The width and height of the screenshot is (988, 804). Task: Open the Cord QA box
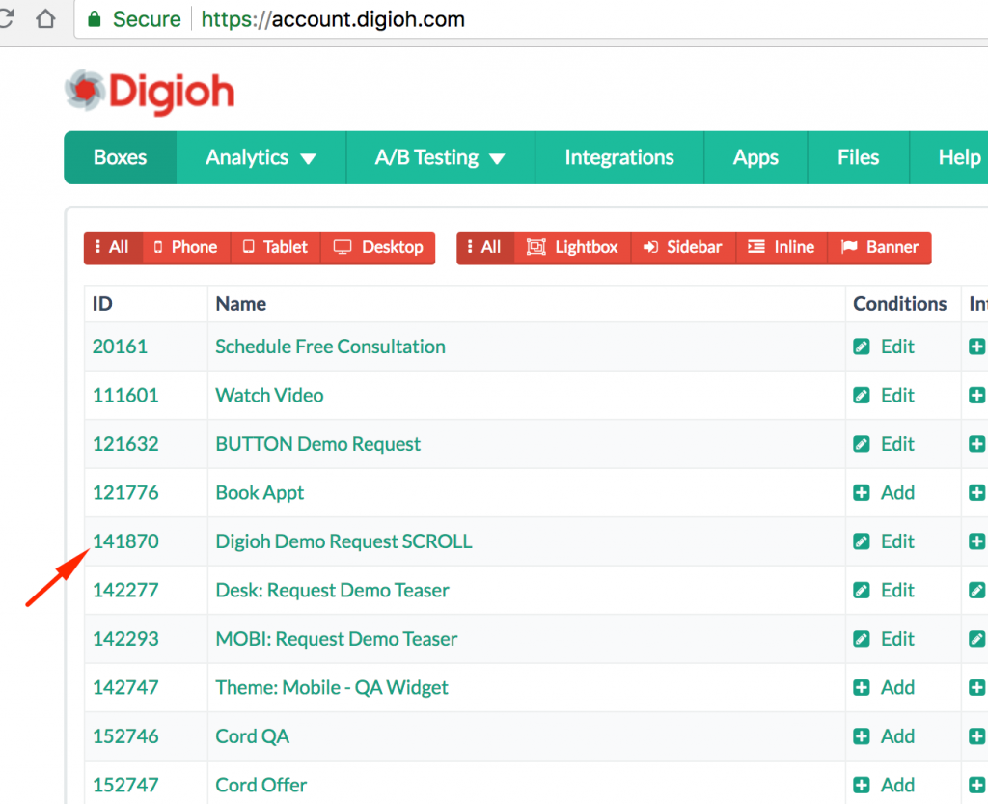tap(252, 736)
